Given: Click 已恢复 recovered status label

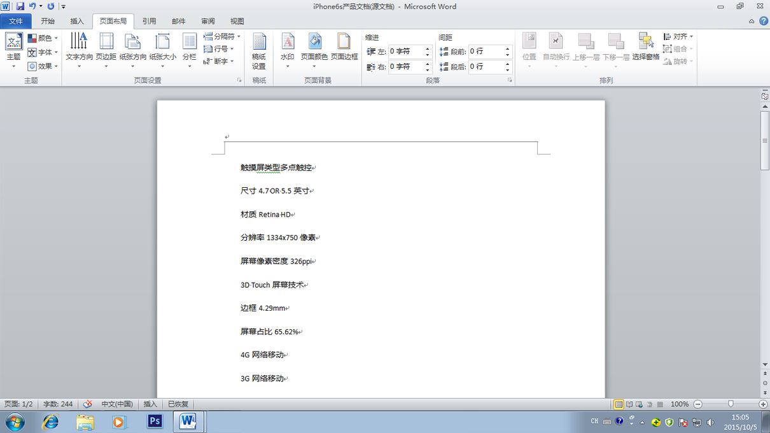Looking at the screenshot, I should (178, 404).
